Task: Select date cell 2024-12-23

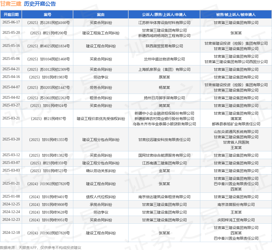Action: [11, 220]
